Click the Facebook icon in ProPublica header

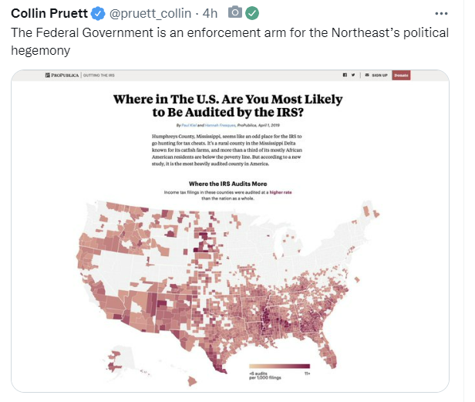point(345,75)
